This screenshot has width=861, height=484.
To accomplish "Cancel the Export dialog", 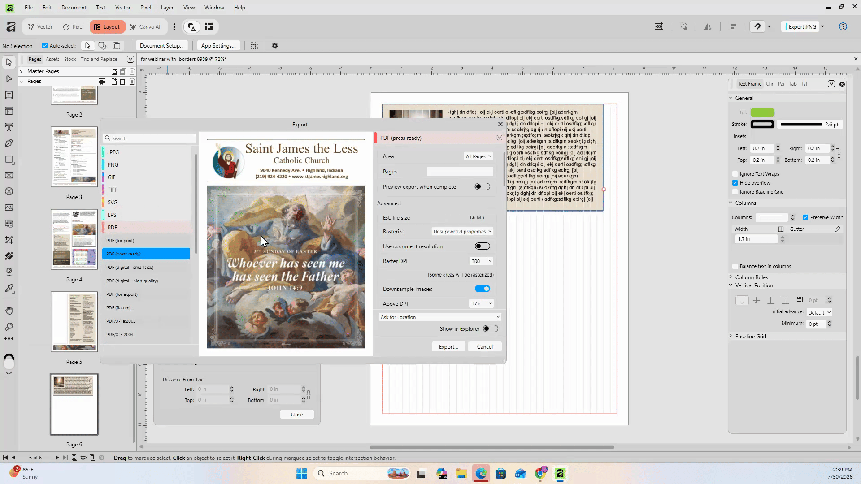I will 485,347.
